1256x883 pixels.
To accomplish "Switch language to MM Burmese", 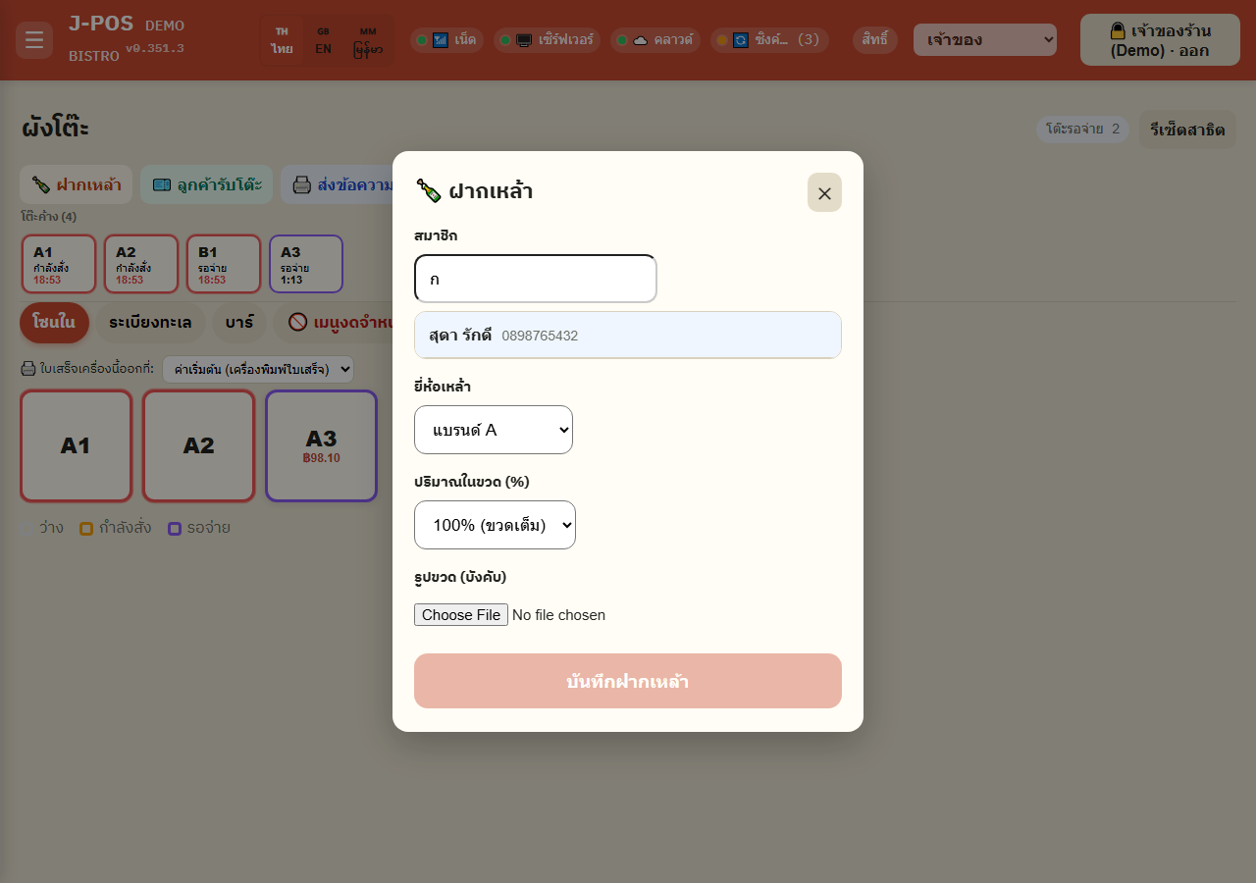I will click(368, 40).
